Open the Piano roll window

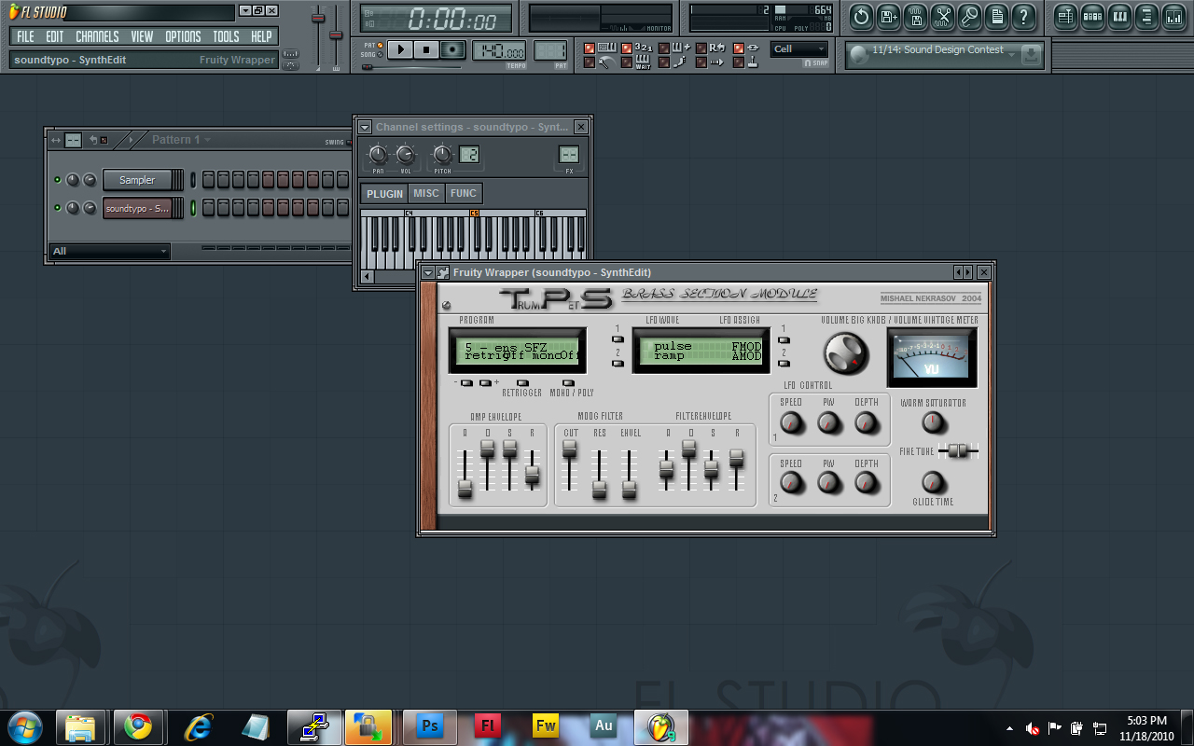[1118, 17]
